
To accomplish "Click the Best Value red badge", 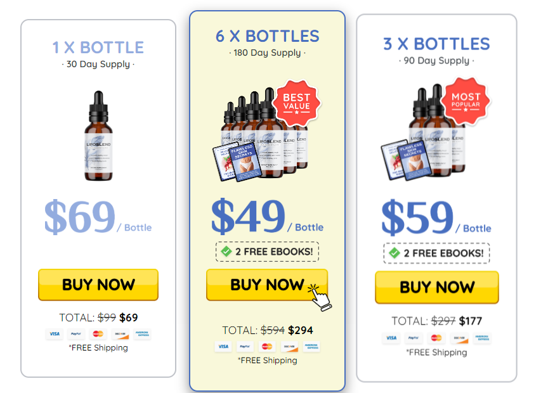I will tap(296, 103).
